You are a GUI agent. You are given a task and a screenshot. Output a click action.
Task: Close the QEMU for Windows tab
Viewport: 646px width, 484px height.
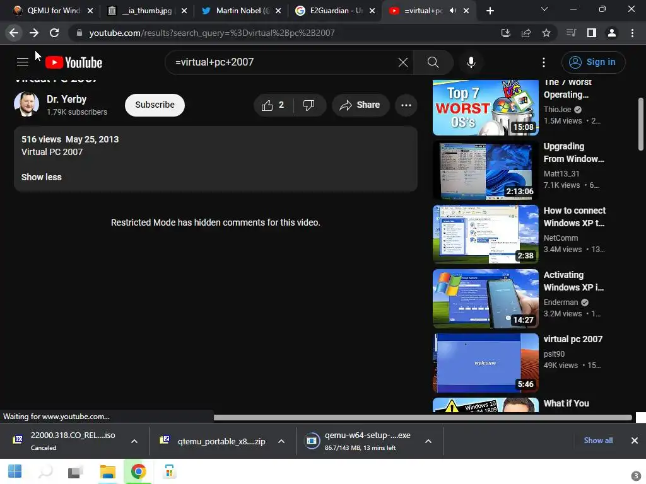click(90, 11)
